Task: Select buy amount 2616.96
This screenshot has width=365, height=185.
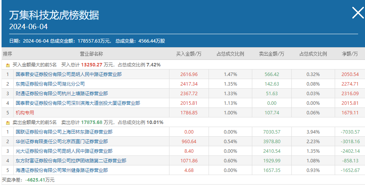Action: (189, 74)
